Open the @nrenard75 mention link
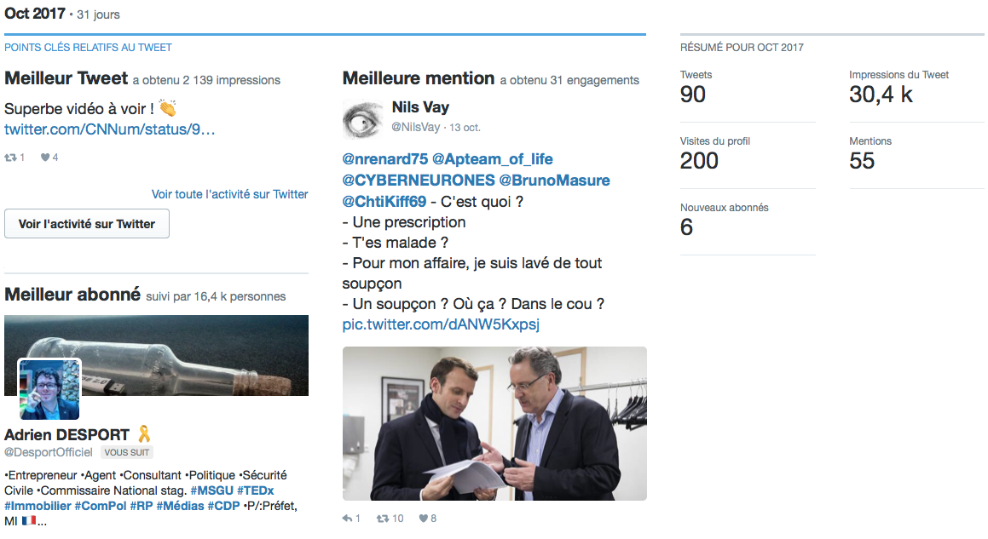Image resolution: width=988 pixels, height=539 pixels. pyautogui.click(x=384, y=159)
